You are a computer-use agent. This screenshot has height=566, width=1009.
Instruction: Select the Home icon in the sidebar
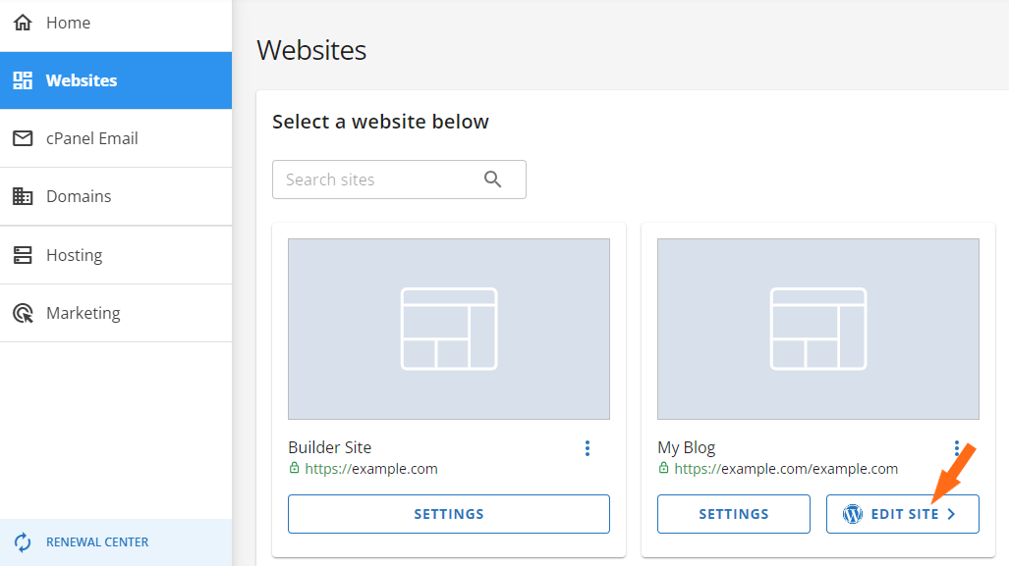pyautogui.click(x=22, y=22)
